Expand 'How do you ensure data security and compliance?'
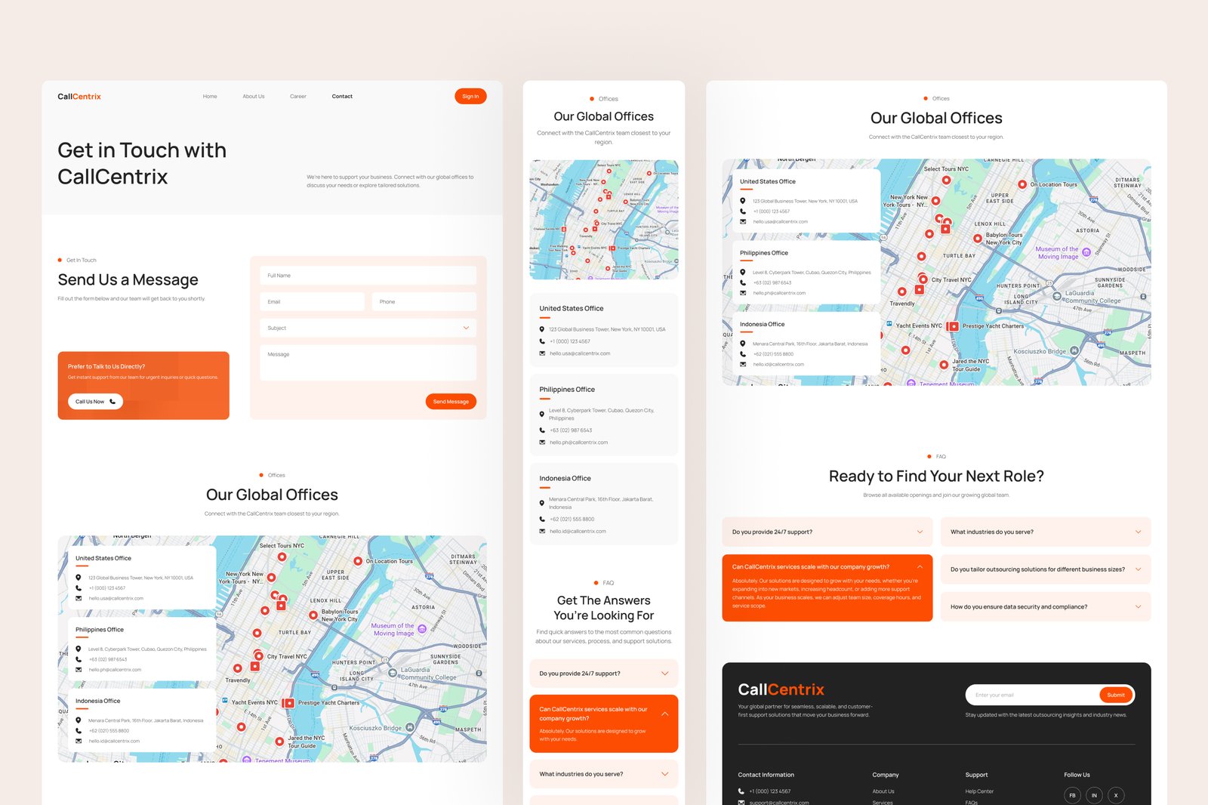This screenshot has width=1208, height=805. point(1044,606)
